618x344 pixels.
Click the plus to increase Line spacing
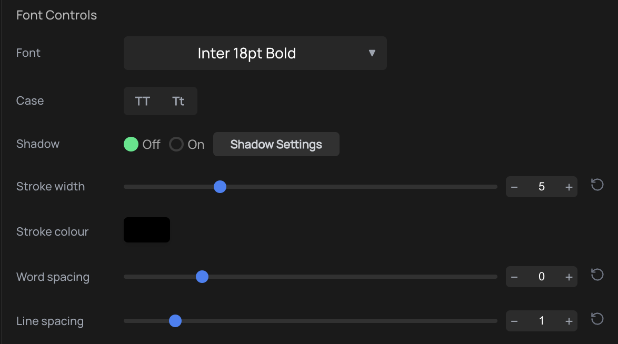(569, 321)
